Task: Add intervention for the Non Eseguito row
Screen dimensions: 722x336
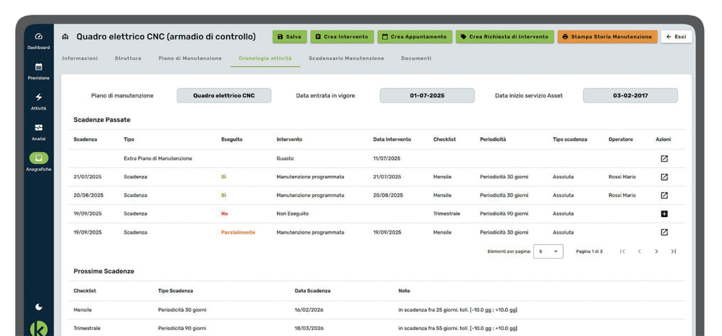Action: tap(664, 214)
